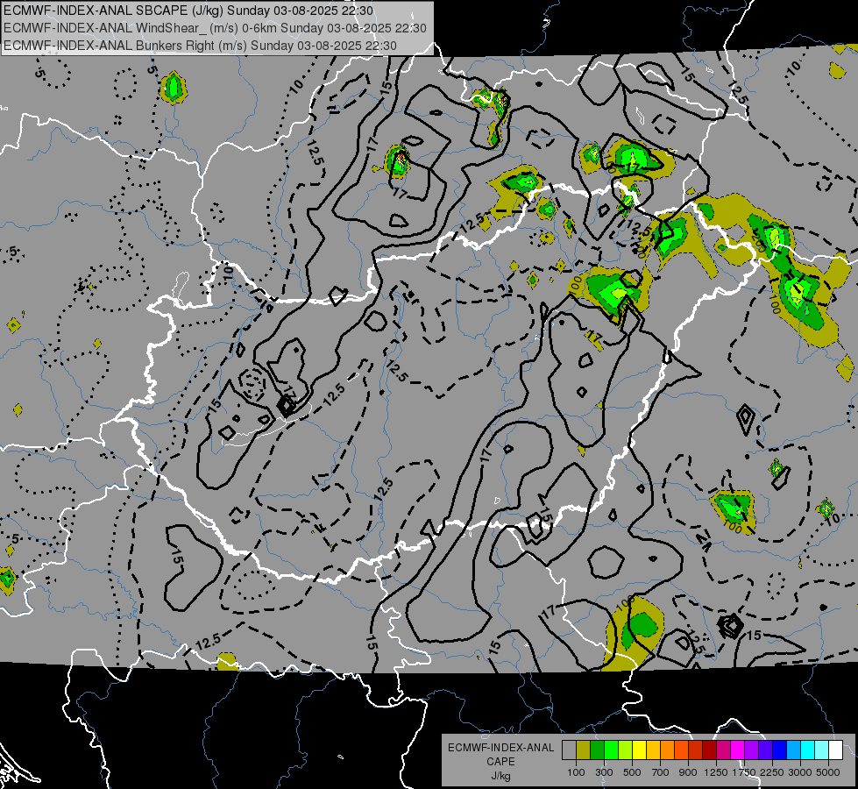
Task: Click the legend value 900
Action: pyautogui.click(x=688, y=772)
